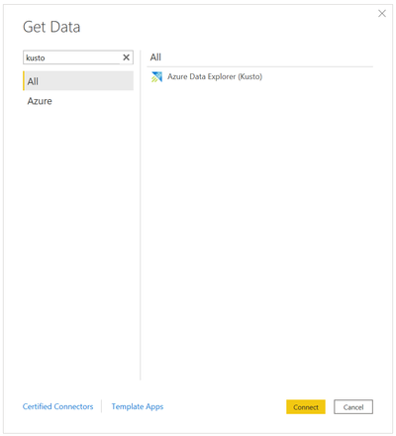Click the word Kusto in result entry
The image size is (396, 436).
click(x=249, y=76)
